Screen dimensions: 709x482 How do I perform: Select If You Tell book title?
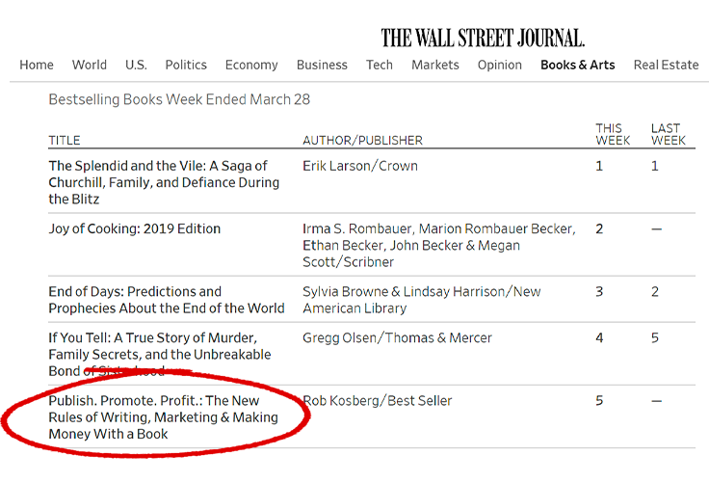[x=160, y=355]
